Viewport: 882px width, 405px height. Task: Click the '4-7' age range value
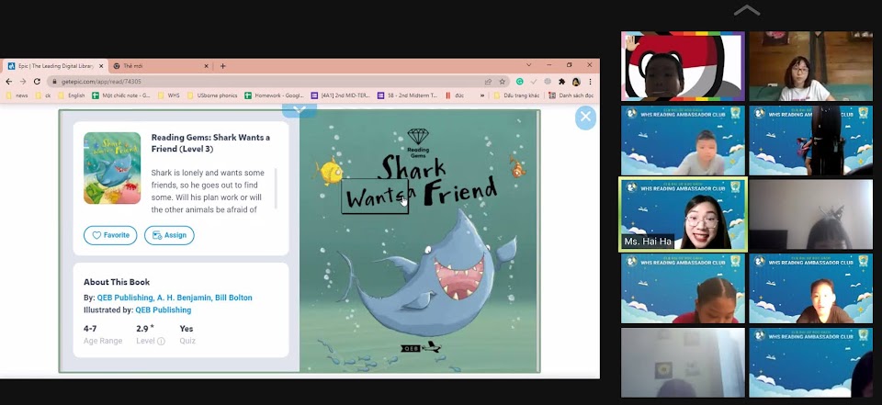tap(90, 329)
